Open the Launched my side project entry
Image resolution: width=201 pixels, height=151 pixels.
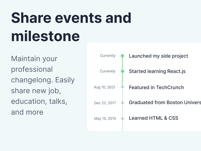pyautogui.click(x=158, y=56)
